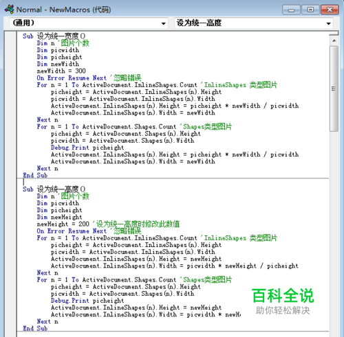Viewport: 344px width, 337px height.
Task: Click Debug.Print picheight in 设为统一宽度 sub
Action: click(87, 148)
